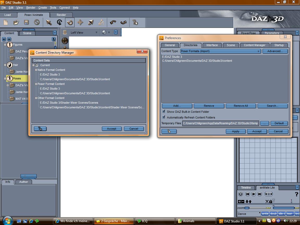Switch to the Load activity tab
300x225 pixels.
pos(8,15)
